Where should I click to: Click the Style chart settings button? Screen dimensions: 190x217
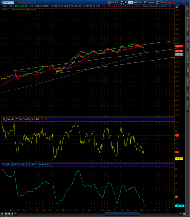(x=138, y=2)
